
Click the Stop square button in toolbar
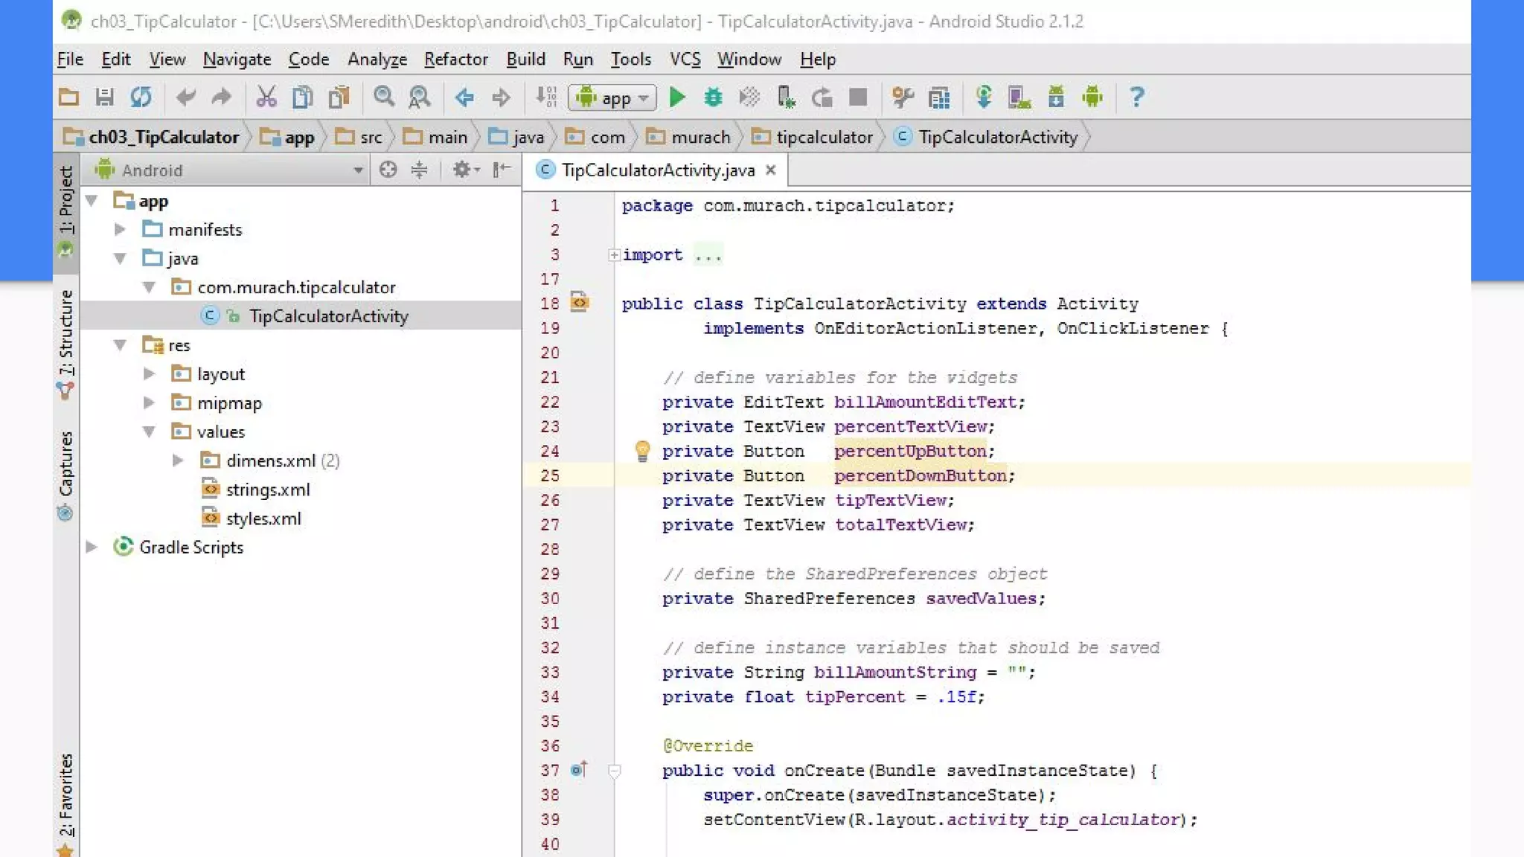(x=858, y=97)
